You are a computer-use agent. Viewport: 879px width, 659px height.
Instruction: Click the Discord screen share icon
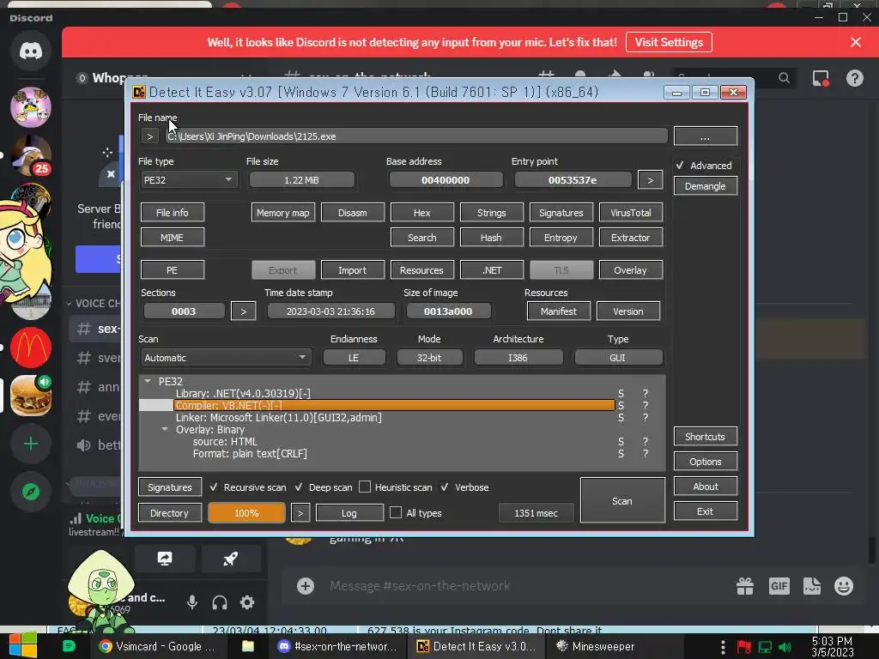coord(165,559)
